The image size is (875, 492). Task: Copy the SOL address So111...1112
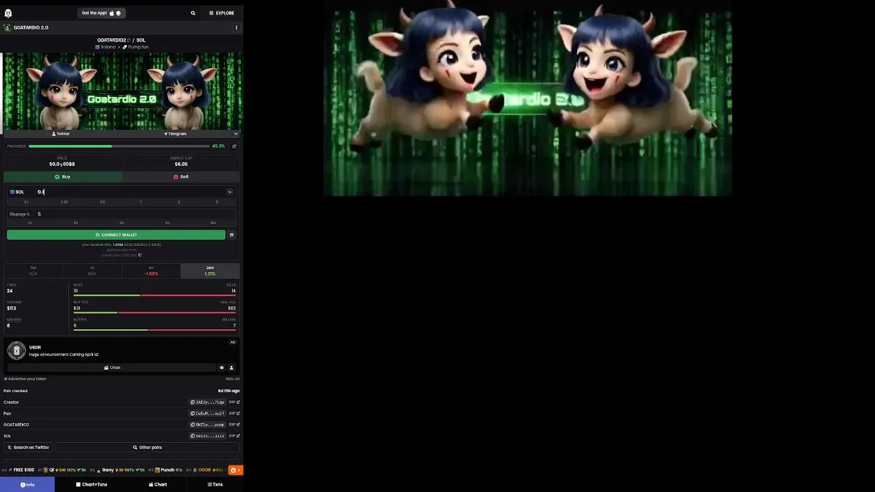208,436
